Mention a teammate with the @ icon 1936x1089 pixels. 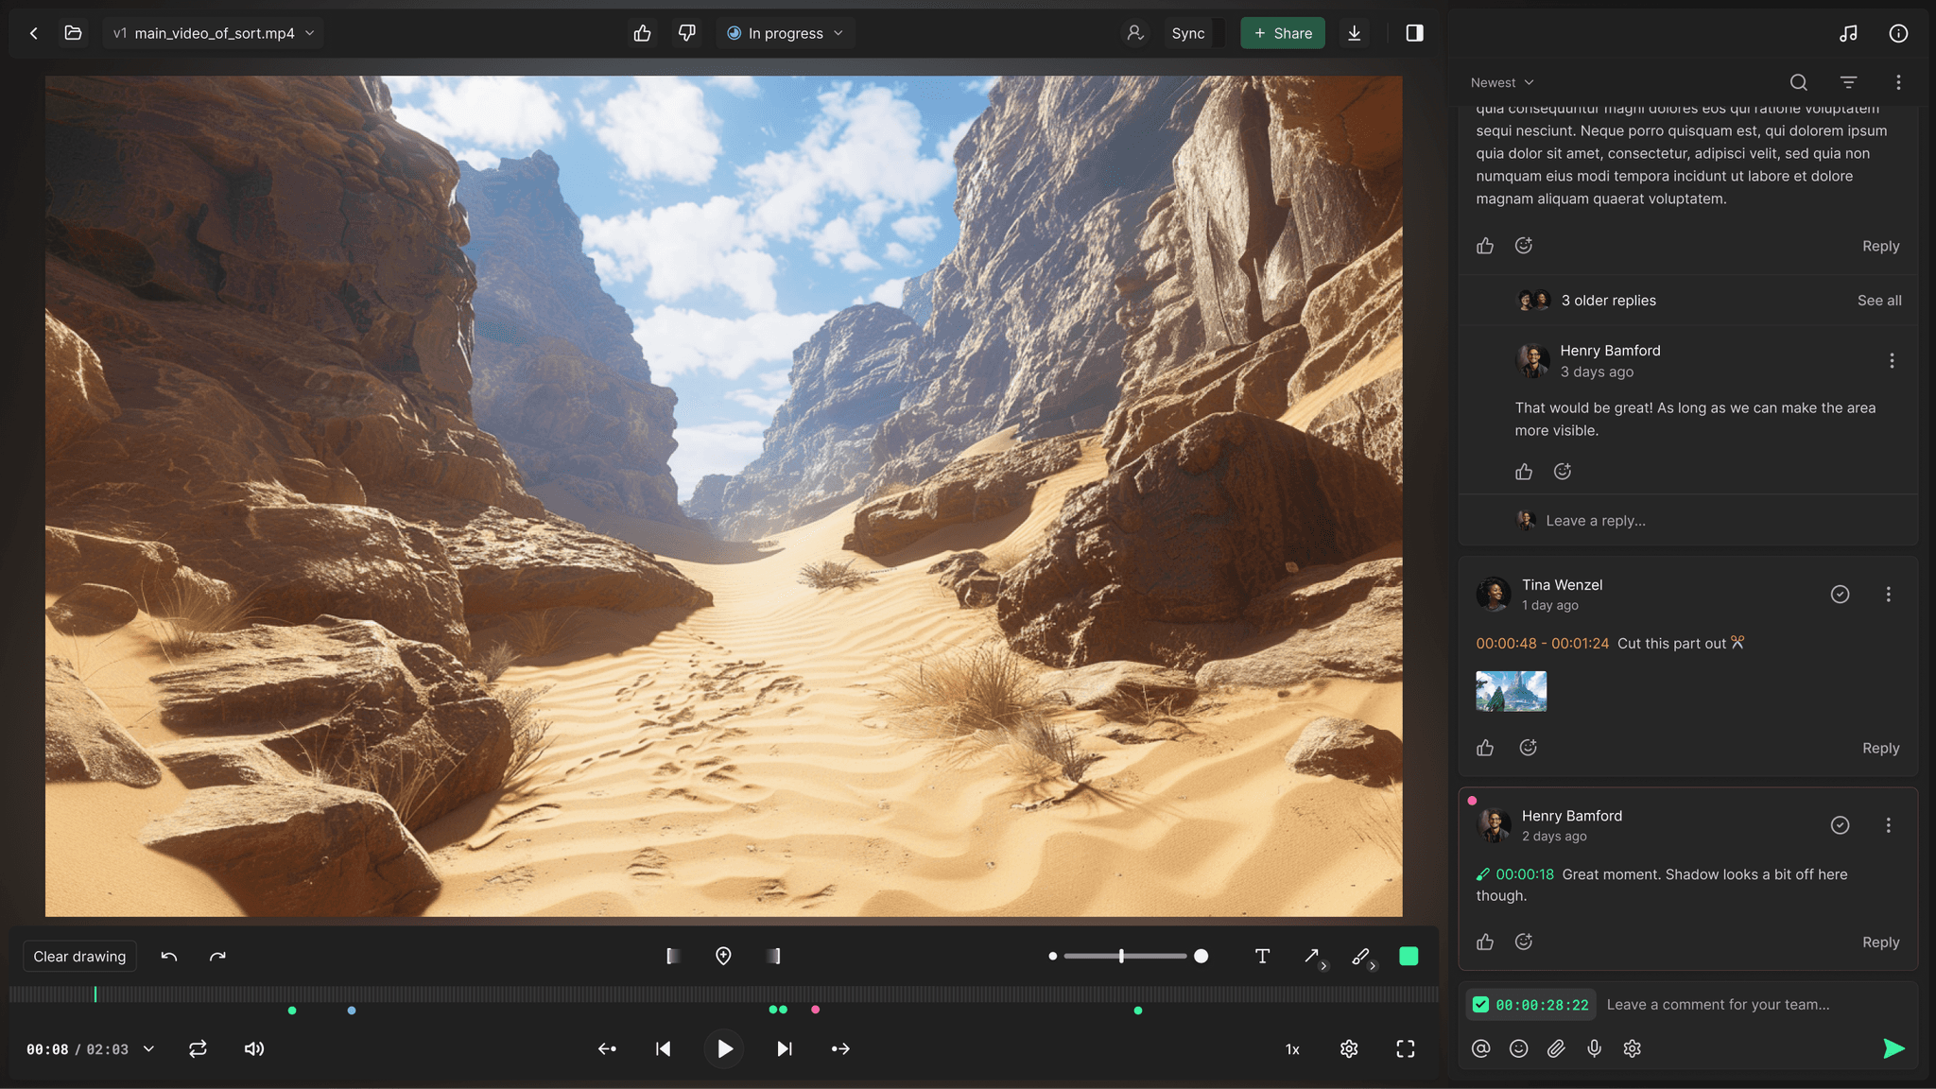pyautogui.click(x=1480, y=1048)
